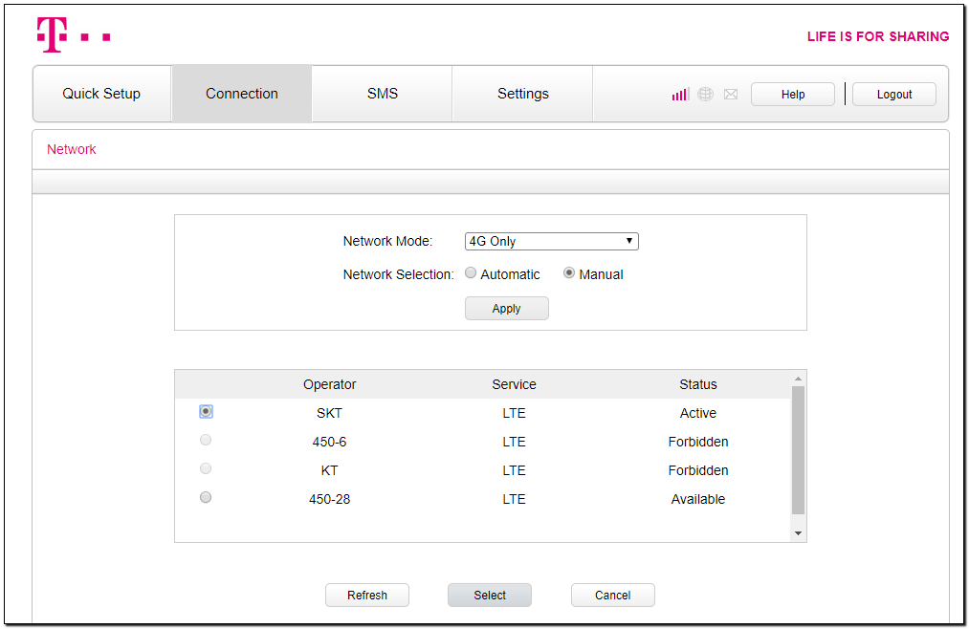Click the Available status of 450-28
The height and width of the screenshot is (629, 969).
coord(698,499)
